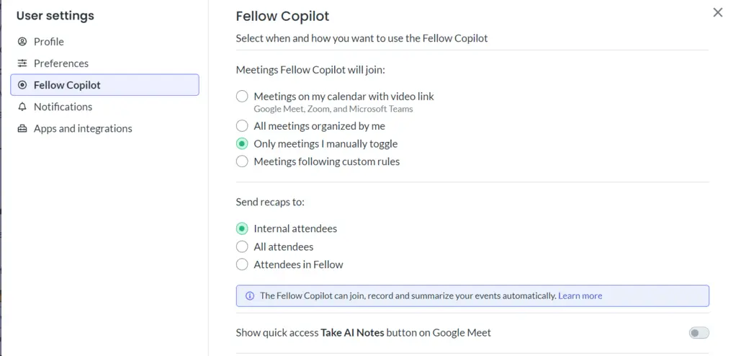Send recaps to All attendees
Screen dimensions: 736x356
242,246
